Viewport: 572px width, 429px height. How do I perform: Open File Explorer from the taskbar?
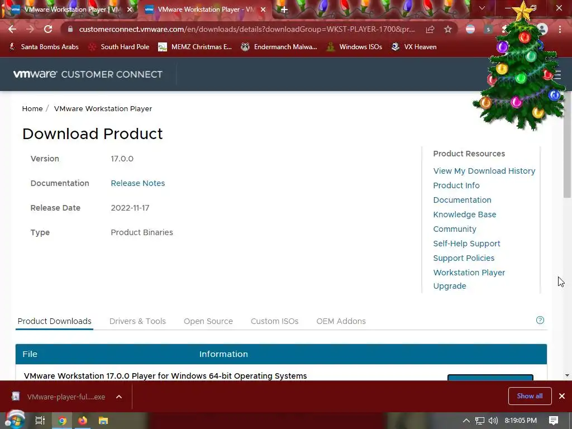(x=103, y=421)
